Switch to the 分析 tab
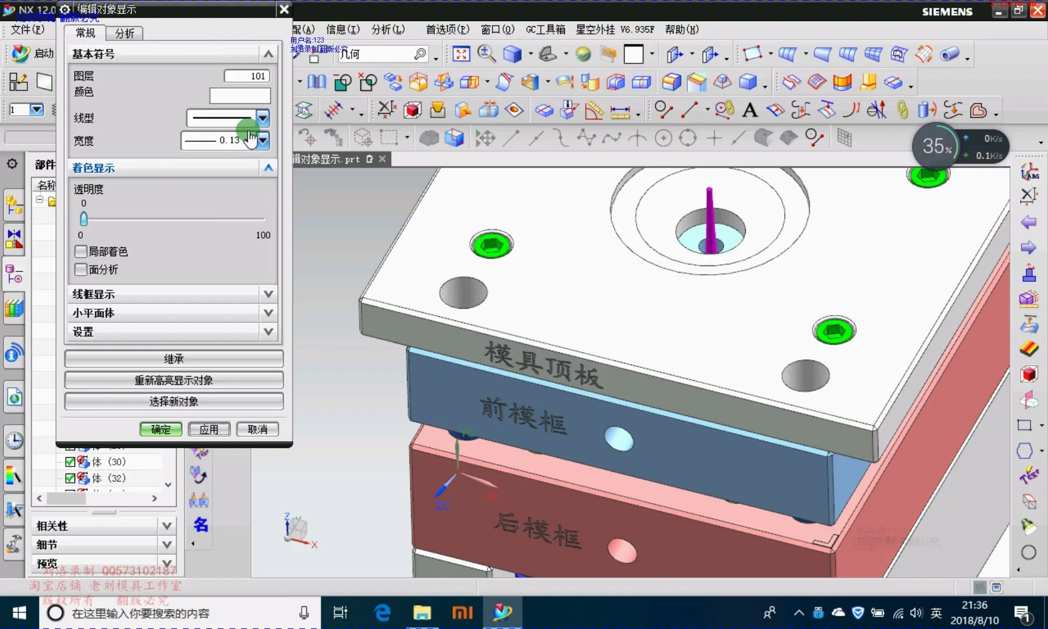Image resolution: width=1048 pixels, height=629 pixels. (x=125, y=33)
